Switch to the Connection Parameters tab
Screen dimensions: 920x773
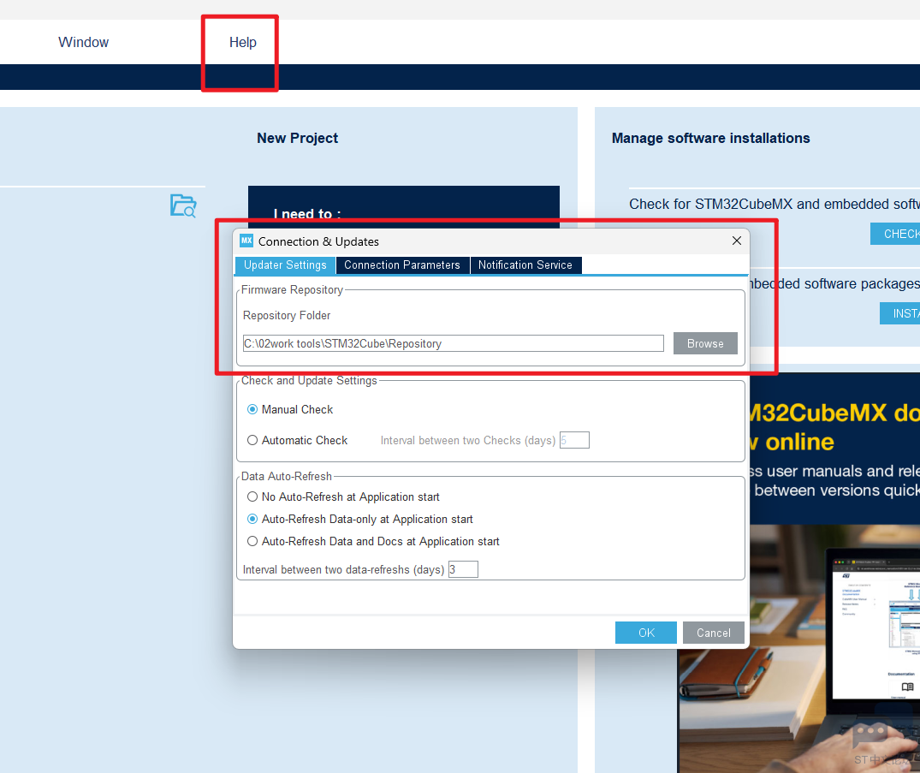[x=402, y=265]
